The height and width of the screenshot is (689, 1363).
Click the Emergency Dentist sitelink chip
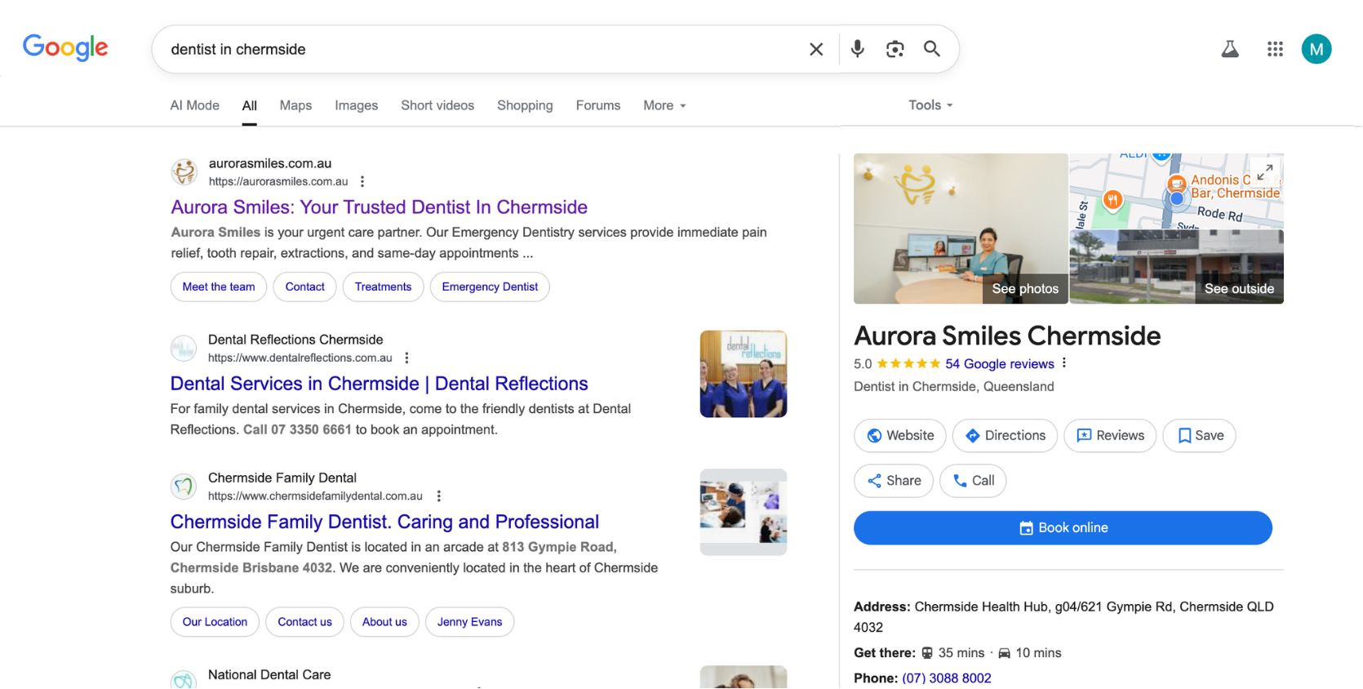490,287
